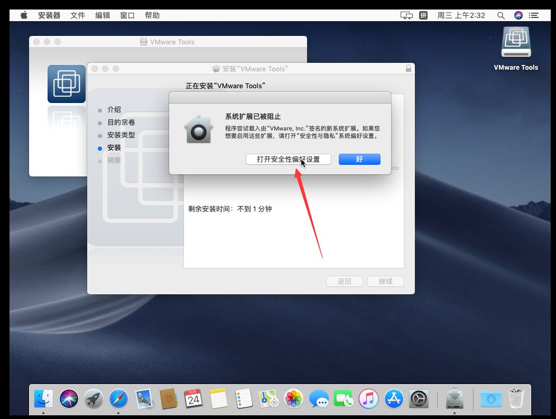The height and width of the screenshot is (419, 556).
Task: Open the 文件 menu
Action: tap(78, 15)
